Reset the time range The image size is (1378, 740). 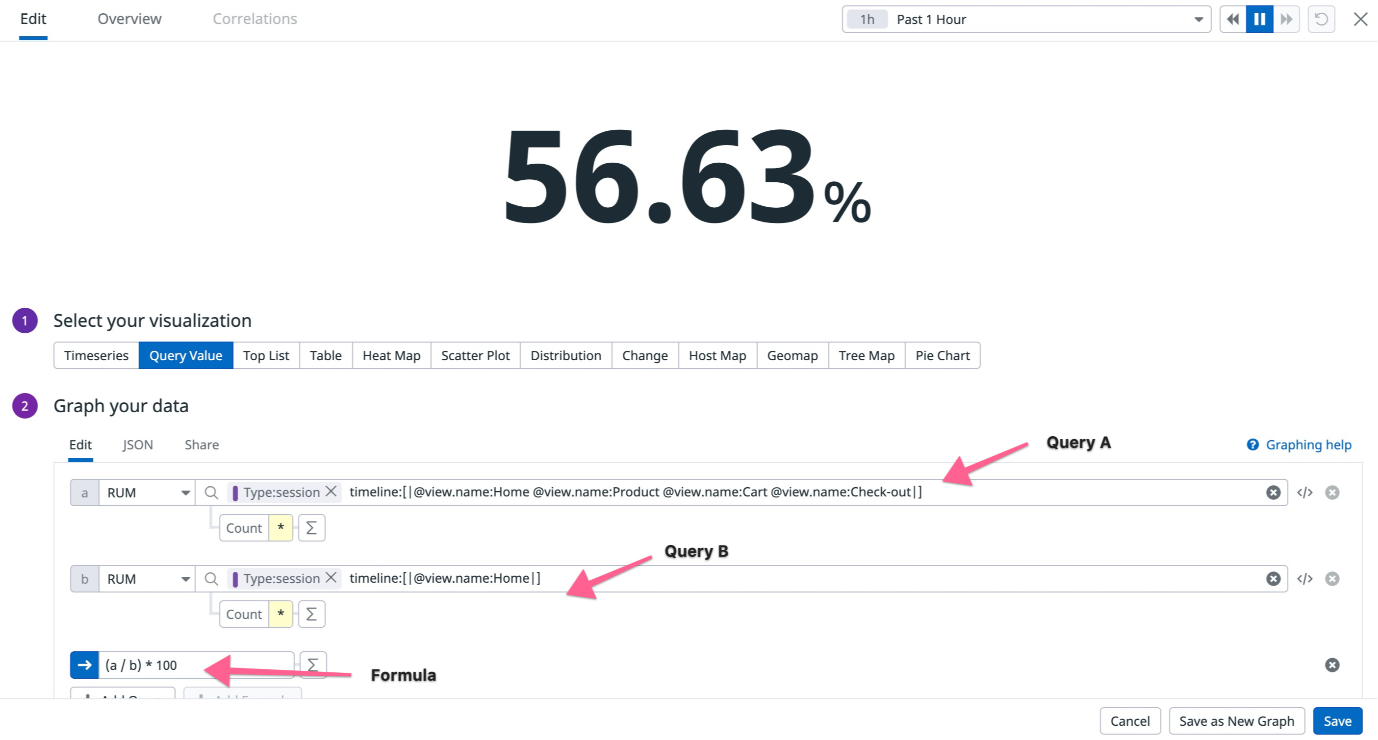(x=1321, y=20)
